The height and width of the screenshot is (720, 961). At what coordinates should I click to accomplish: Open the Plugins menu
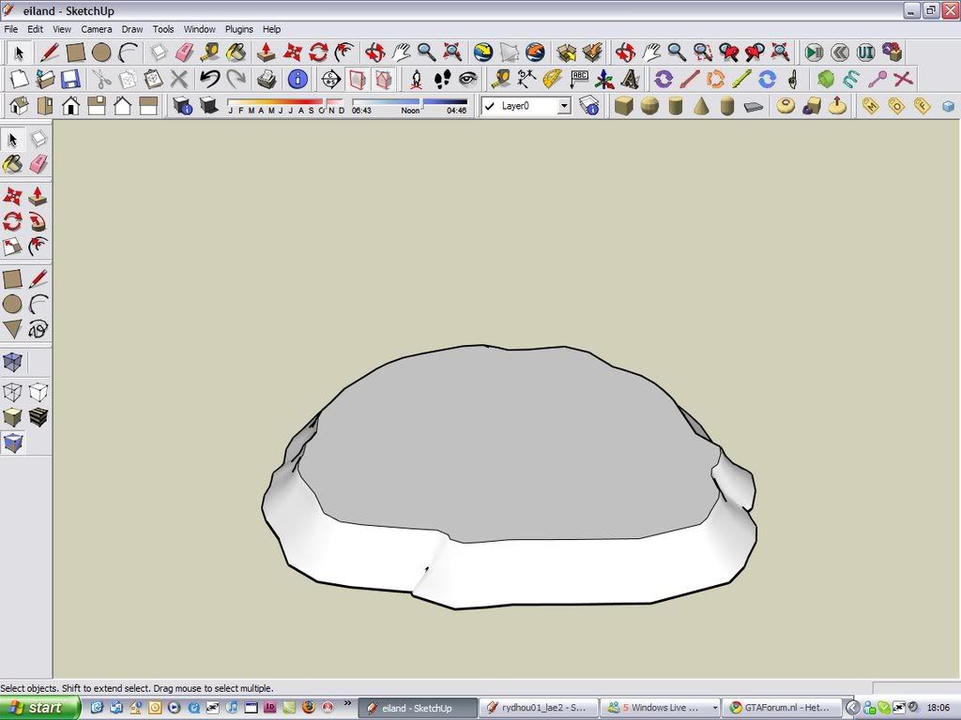[x=239, y=29]
